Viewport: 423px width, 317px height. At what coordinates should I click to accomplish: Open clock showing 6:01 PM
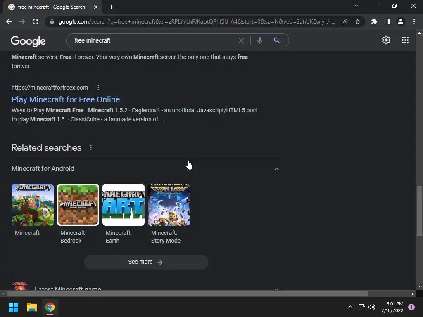392,307
